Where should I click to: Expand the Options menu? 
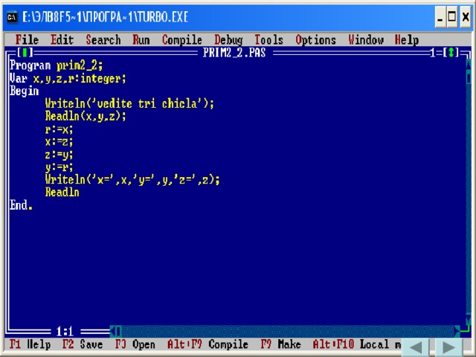pyautogui.click(x=315, y=40)
